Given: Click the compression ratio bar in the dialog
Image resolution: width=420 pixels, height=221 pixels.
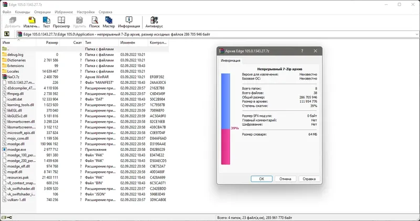Looking at the screenshot, I should tap(226, 119).
